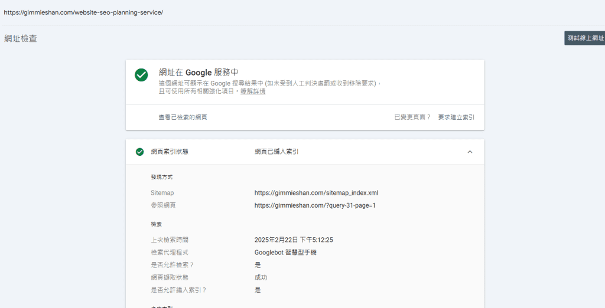Viewport: 605px width, 308px height.
Task: Click the 網頁索引狀態 label
Action: tap(170, 152)
